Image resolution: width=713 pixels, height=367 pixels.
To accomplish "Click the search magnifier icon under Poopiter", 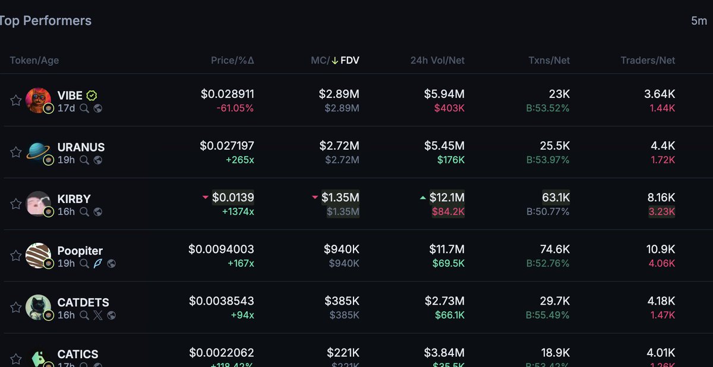I will click(x=84, y=264).
